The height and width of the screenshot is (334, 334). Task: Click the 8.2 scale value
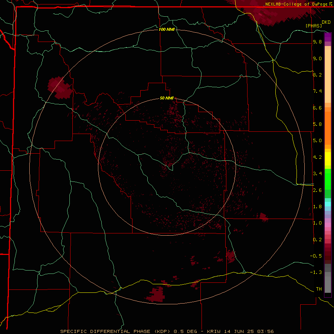pos(317,75)
